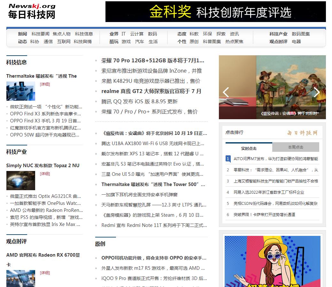Open 科技产业 section heading in left column
332x287 pixels.
point(17,152)
